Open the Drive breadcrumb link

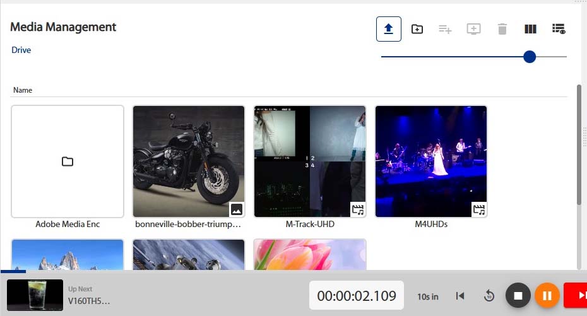coord(21,50)
